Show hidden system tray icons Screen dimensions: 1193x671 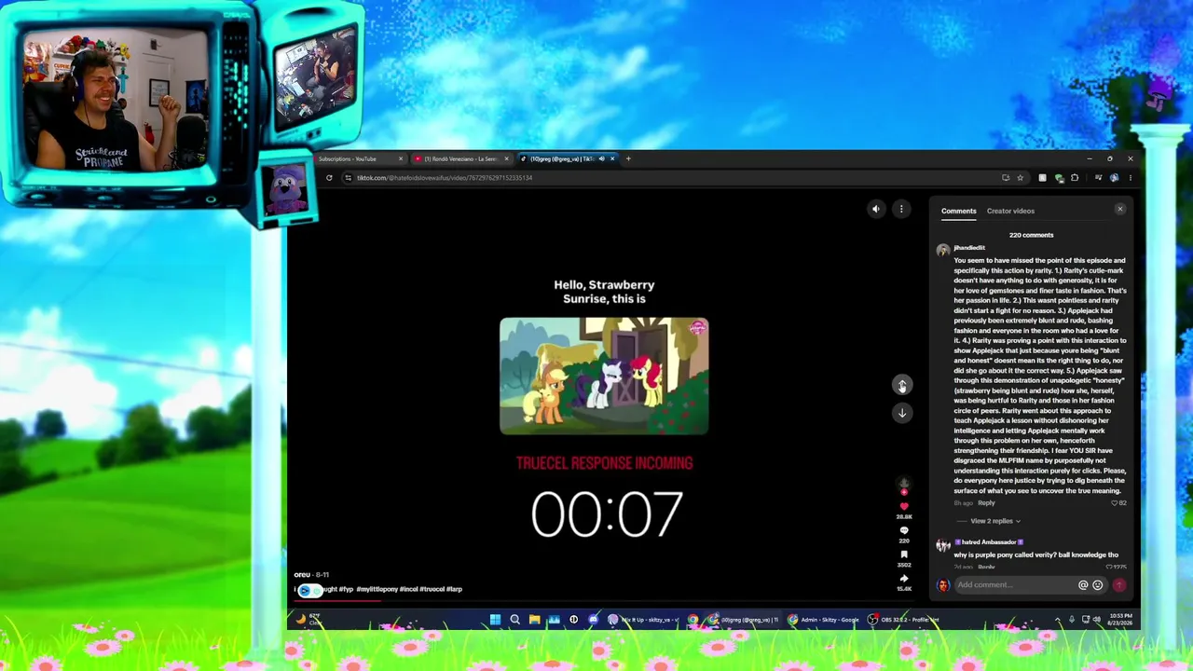click(x=1057, y=620)
